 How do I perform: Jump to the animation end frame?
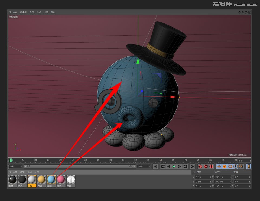[x=193, y=166]
